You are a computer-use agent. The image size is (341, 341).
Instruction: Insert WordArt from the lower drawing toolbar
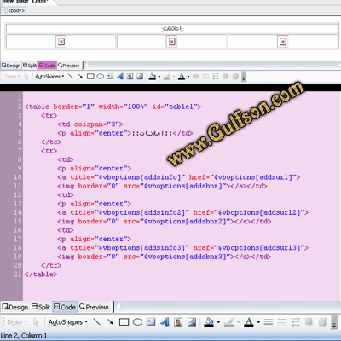165,321
